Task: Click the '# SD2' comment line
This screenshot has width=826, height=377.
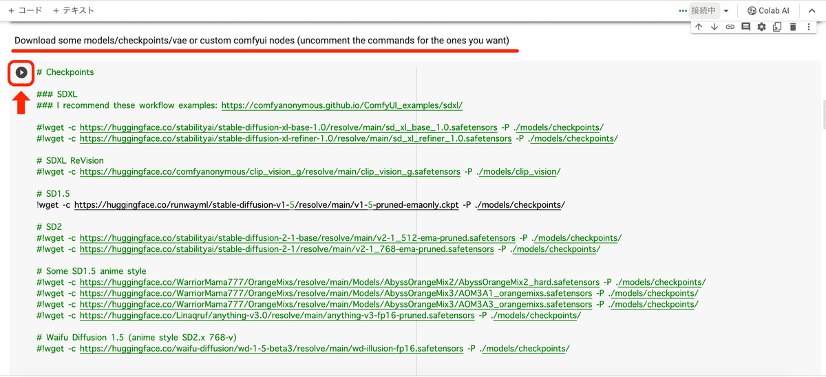Action: point(50,227)
